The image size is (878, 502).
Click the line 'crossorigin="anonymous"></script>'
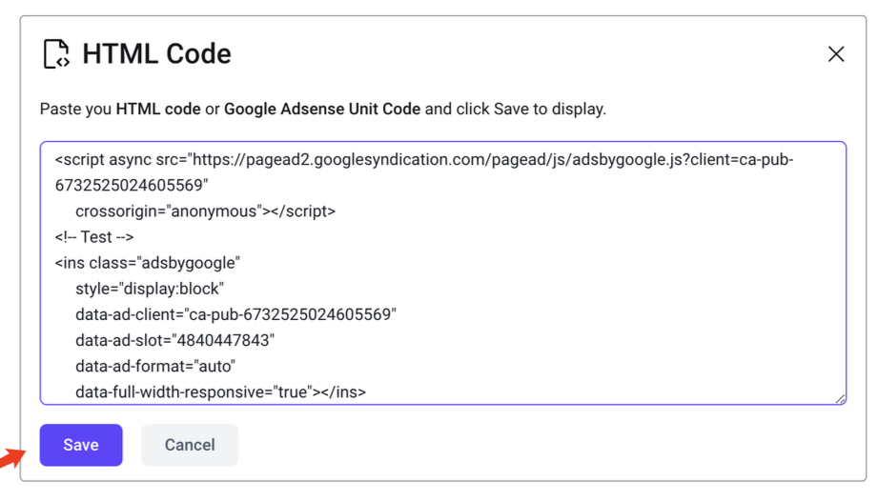[206, 211]
